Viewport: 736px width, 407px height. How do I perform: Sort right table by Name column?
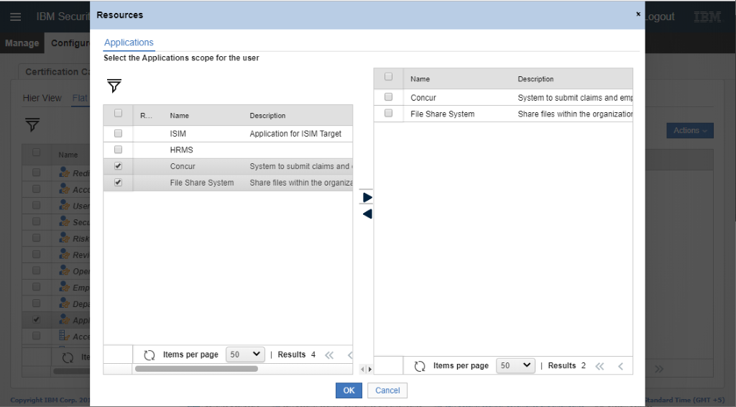[x=420, y=79]
